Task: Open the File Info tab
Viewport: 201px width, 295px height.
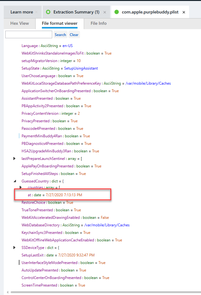Action: 98,23
